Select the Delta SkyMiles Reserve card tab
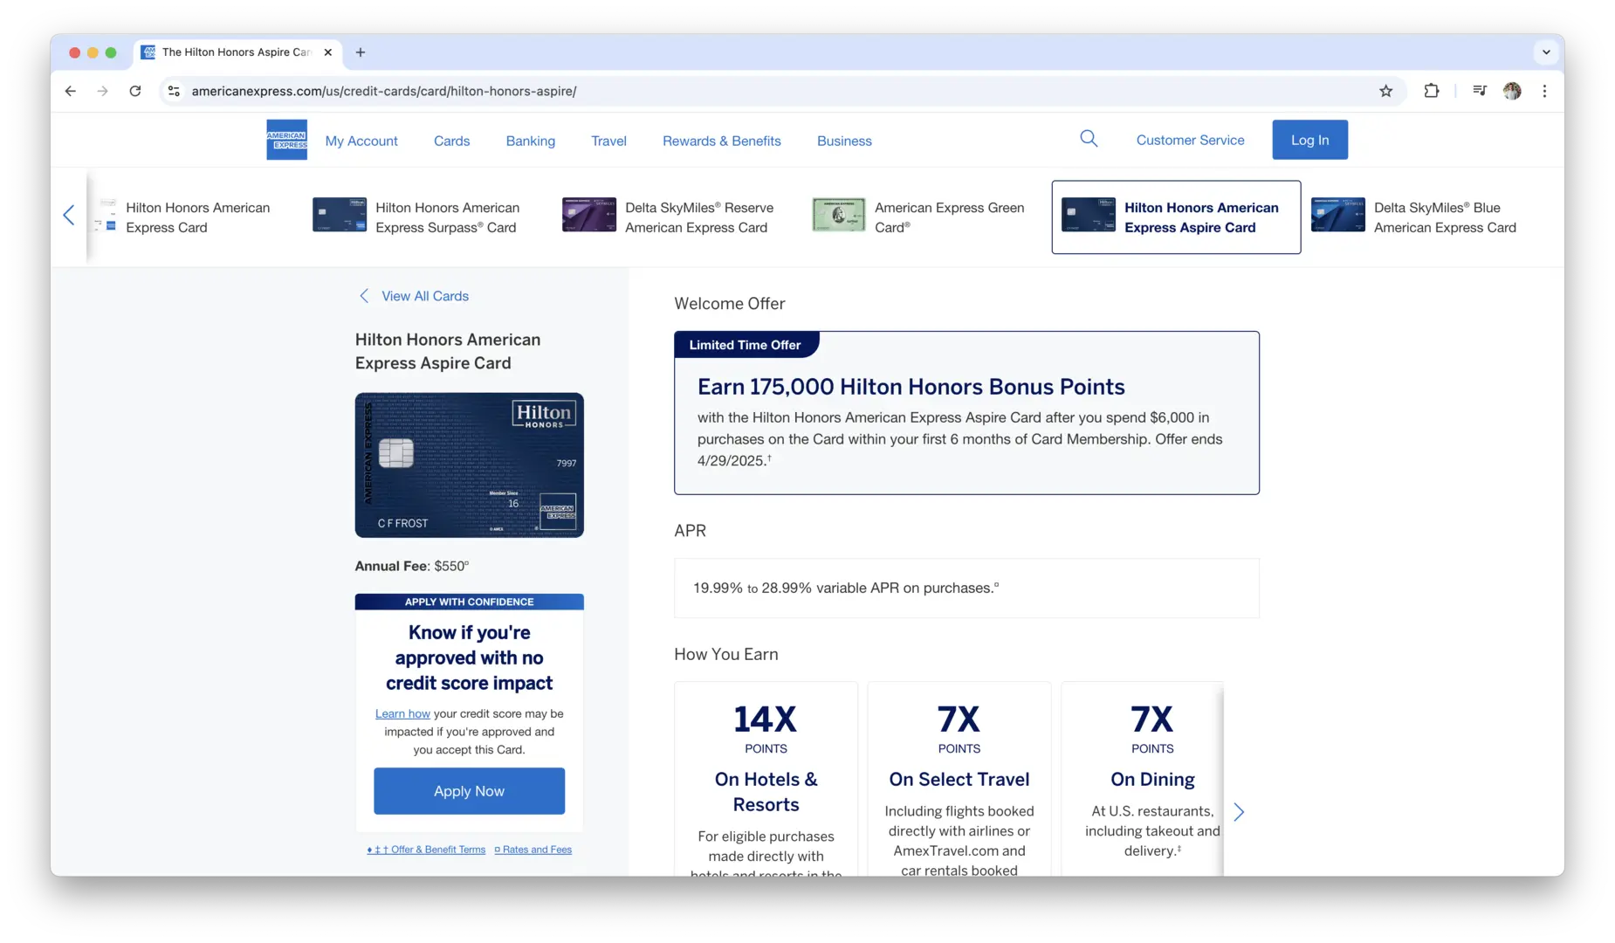 669,217
